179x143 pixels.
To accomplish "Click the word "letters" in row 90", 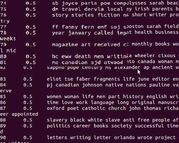I will [x=57, y=137].
